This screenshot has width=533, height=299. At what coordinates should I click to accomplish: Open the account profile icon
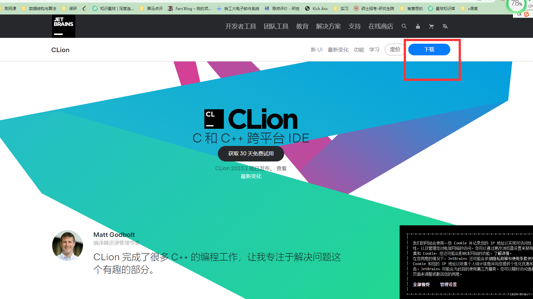(x=418, y=27)
